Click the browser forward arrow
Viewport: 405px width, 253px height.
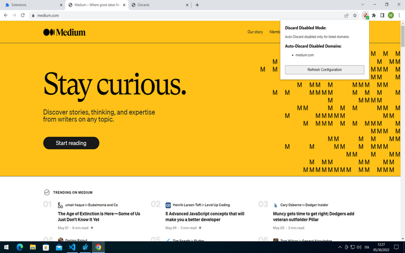[x=14, y=15]
